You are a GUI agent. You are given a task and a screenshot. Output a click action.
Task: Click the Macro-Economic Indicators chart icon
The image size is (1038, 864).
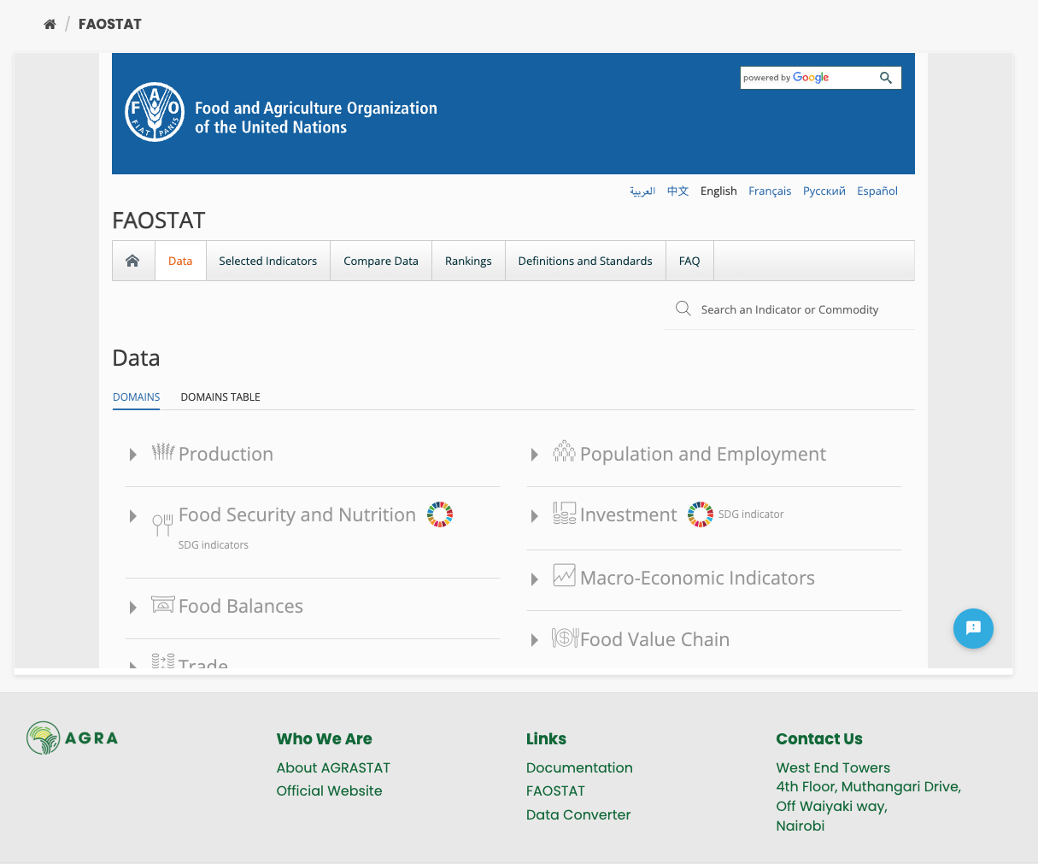coord(564,576)
